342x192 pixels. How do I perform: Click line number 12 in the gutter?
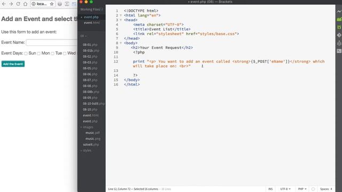point(116,62)
